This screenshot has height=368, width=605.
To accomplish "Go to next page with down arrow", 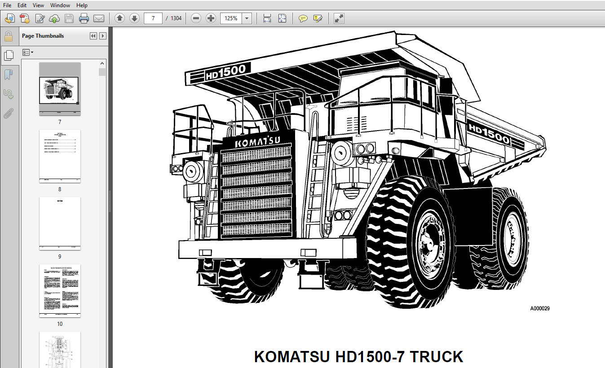I will point(134,18).
